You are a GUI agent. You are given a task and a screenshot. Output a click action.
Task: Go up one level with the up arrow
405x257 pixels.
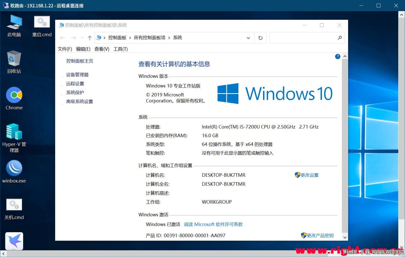pos(90,38)
